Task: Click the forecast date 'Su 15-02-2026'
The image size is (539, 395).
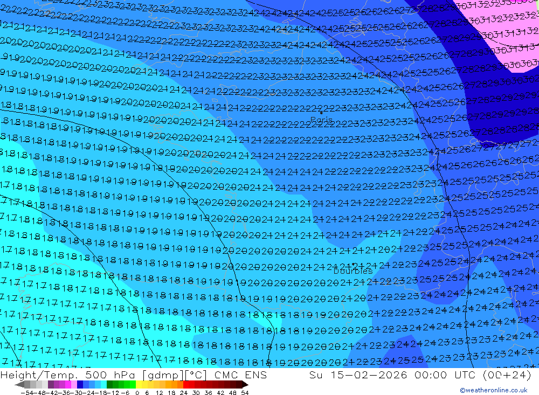Action: tap(358, 375)
